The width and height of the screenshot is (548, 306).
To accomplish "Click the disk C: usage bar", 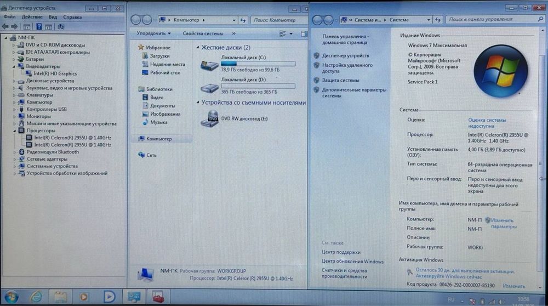I will coord(258,64).
